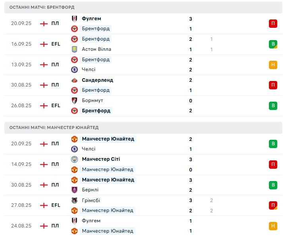Click the Manchester City club crest
This screenshot has width=286, height=237.
click(74, 159)
